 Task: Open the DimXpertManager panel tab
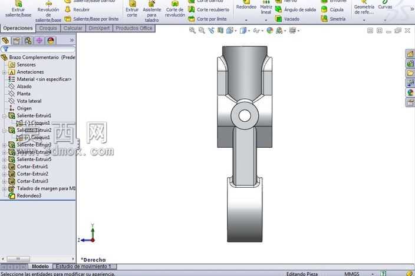click(x=39, y=41)
